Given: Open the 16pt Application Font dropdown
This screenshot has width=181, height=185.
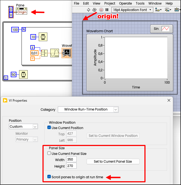Looking at the screenshot, I should click(132, 10).
